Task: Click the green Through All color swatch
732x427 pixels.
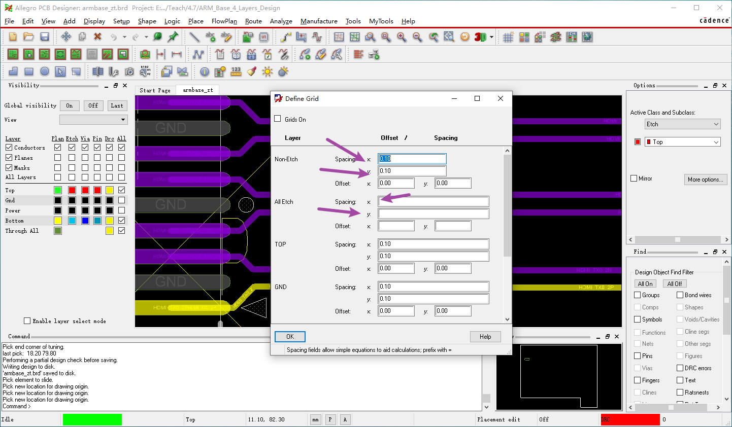Action: coord(58,231)
